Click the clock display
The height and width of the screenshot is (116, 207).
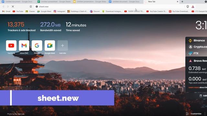201,25
